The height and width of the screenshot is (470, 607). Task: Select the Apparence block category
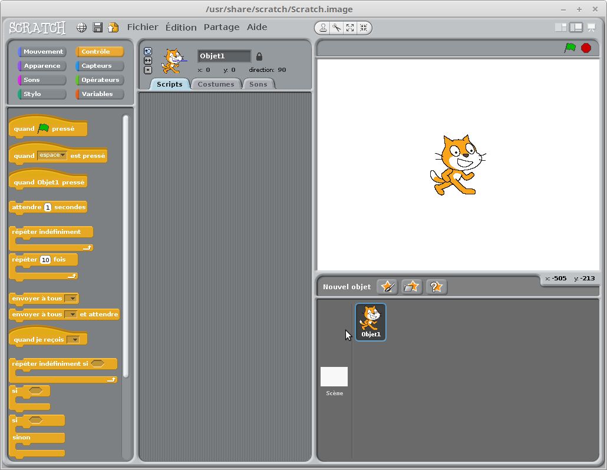(42, 66)
